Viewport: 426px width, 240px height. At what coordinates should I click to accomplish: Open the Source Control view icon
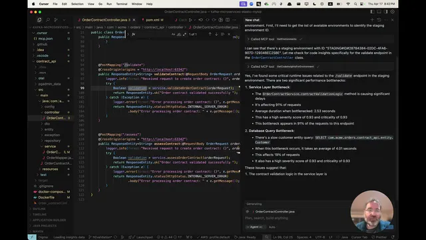[56, 20]
